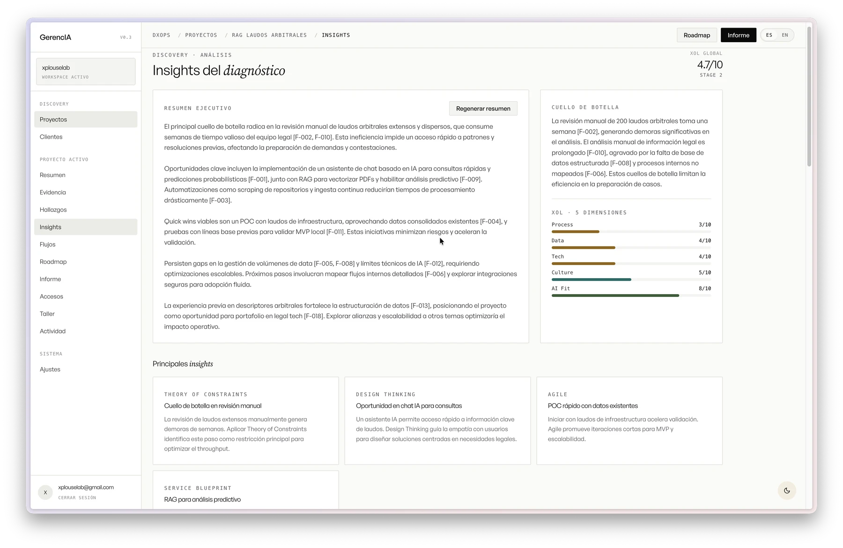Viewport: 843px width, 548px height.
Task: Click the AI Fit score bar
Action: coord(631,295)
